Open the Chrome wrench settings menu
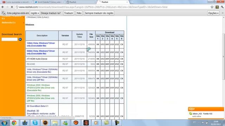Viewport: 225px width, 126px height. (222, 7)
